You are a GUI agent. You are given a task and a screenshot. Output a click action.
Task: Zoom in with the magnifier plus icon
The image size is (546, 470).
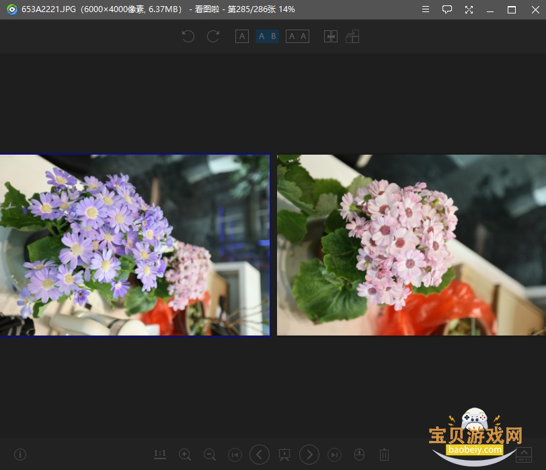click(185, 455)
